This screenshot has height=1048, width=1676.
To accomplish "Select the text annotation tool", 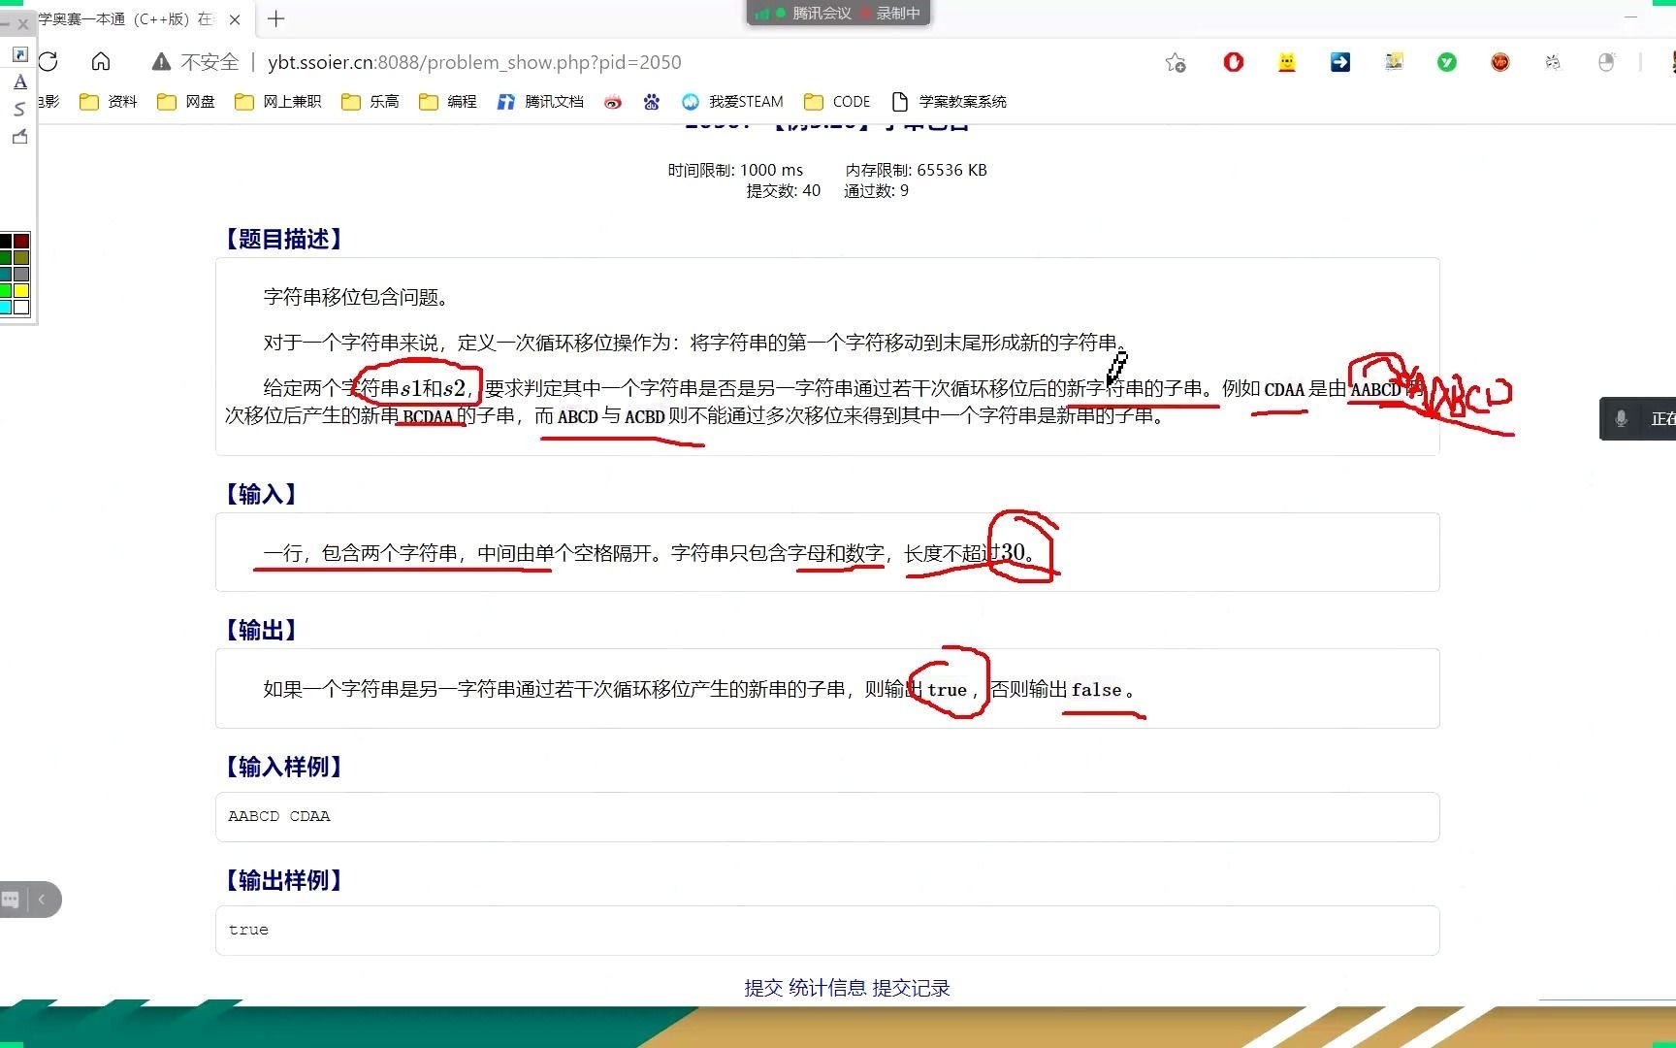I will pos(19,82).
